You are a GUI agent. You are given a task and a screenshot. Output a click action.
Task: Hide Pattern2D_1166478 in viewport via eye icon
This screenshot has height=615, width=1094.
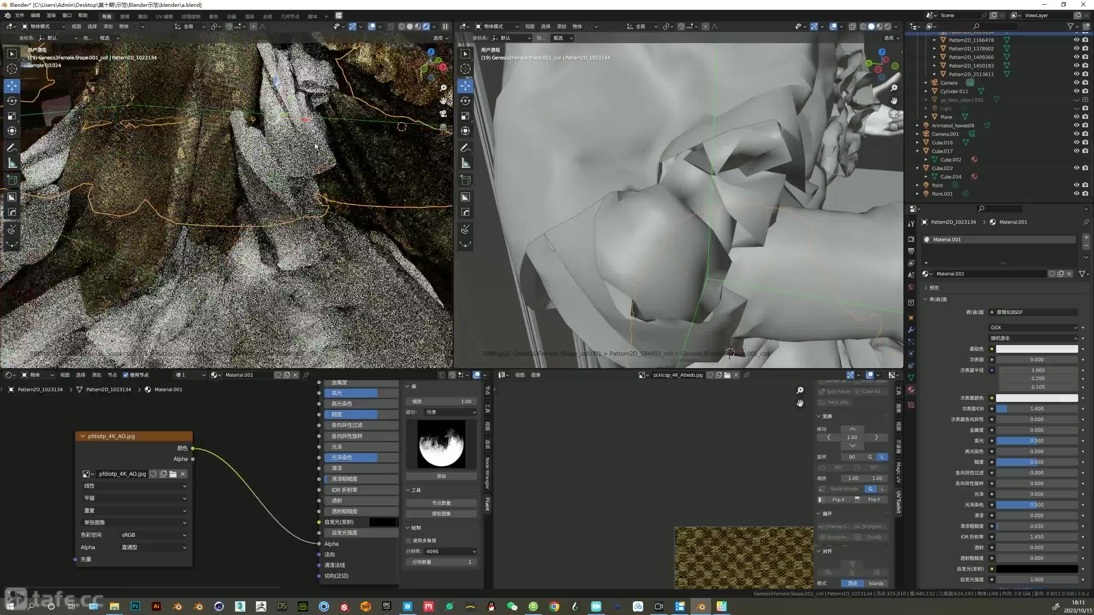point(1076,40)
